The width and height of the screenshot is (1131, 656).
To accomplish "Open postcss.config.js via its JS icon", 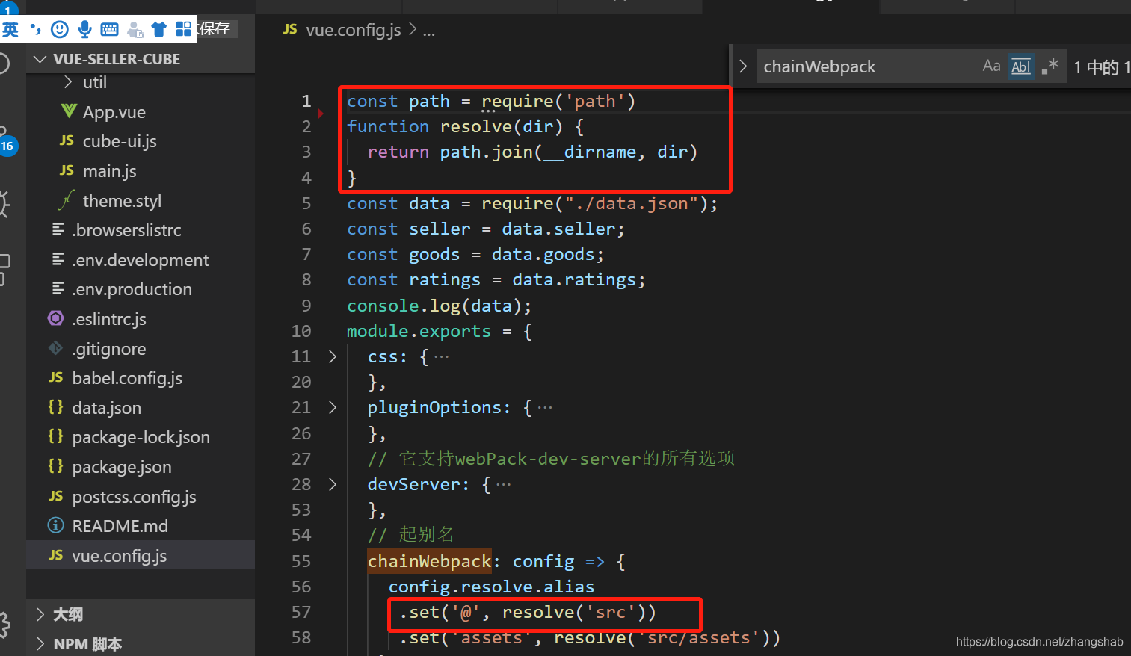I will (x=56, y=496).
